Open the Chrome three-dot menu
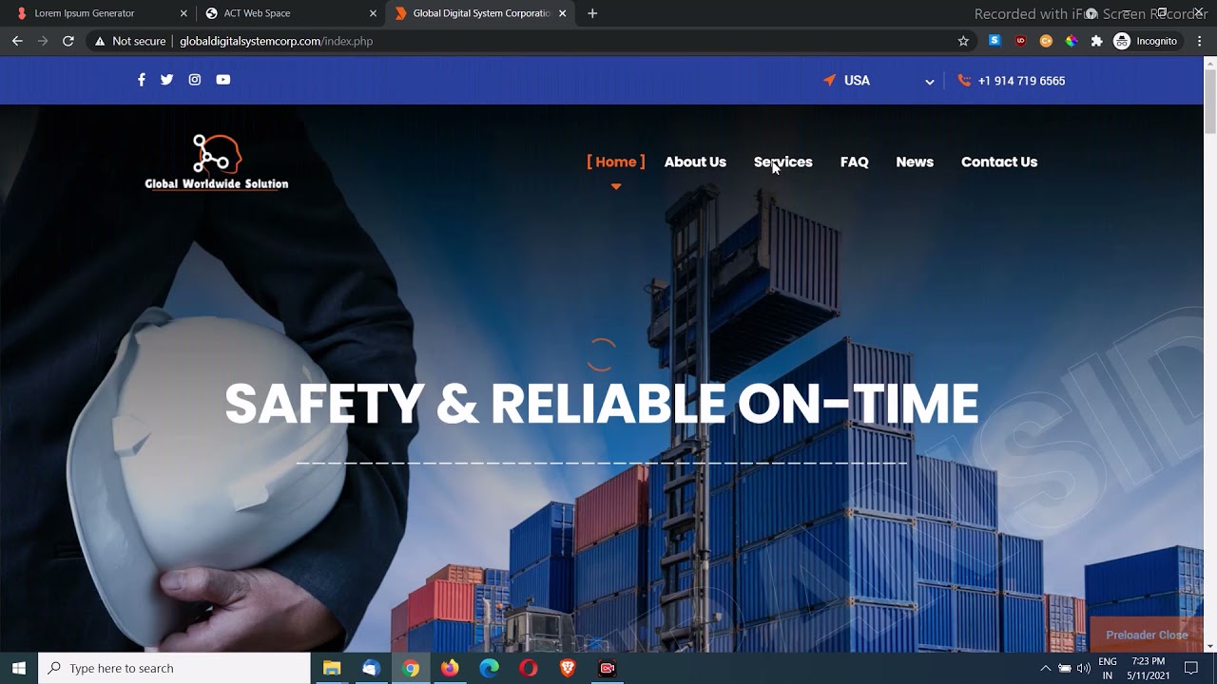The image size is (1217, 684). tap(1200, 41)
